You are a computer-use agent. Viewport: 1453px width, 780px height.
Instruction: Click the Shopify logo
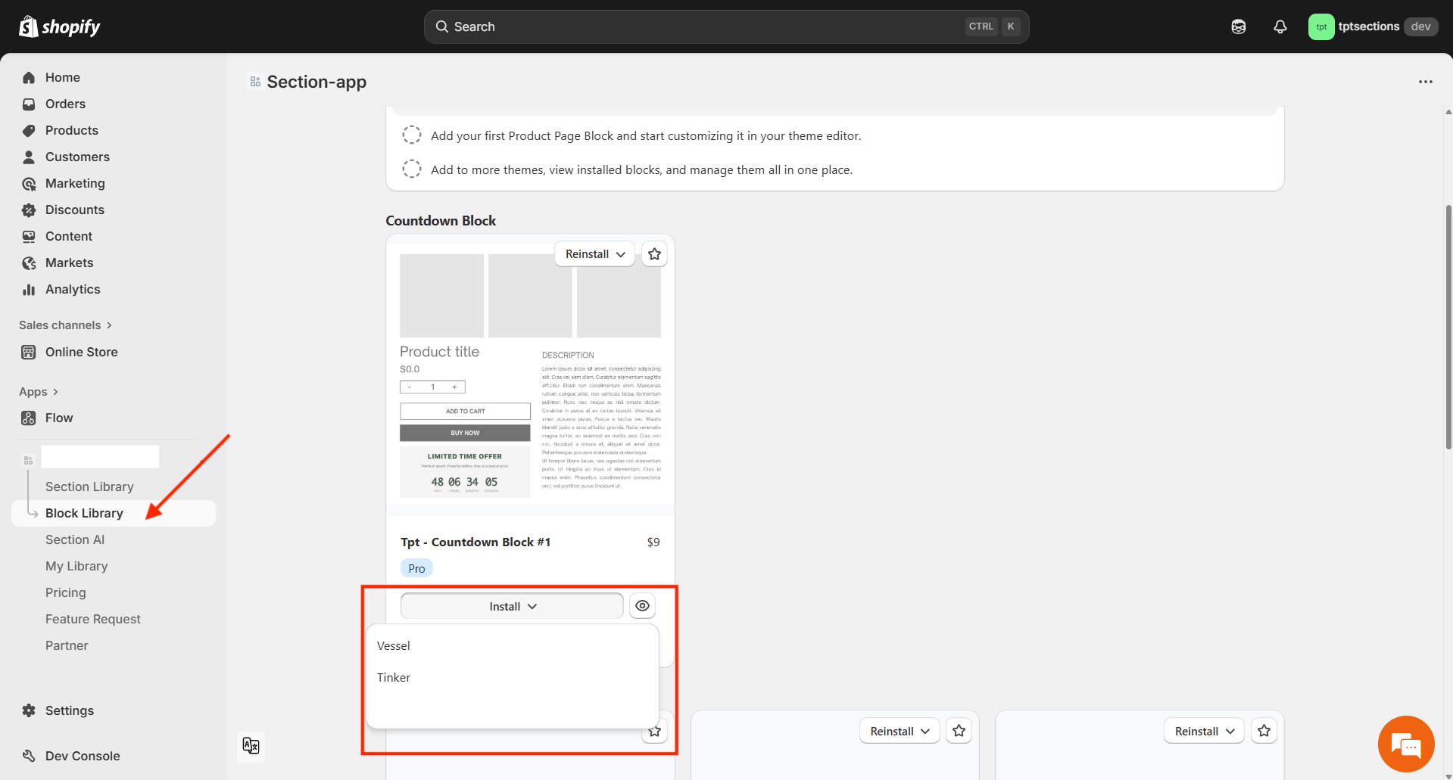coord(60,26)
